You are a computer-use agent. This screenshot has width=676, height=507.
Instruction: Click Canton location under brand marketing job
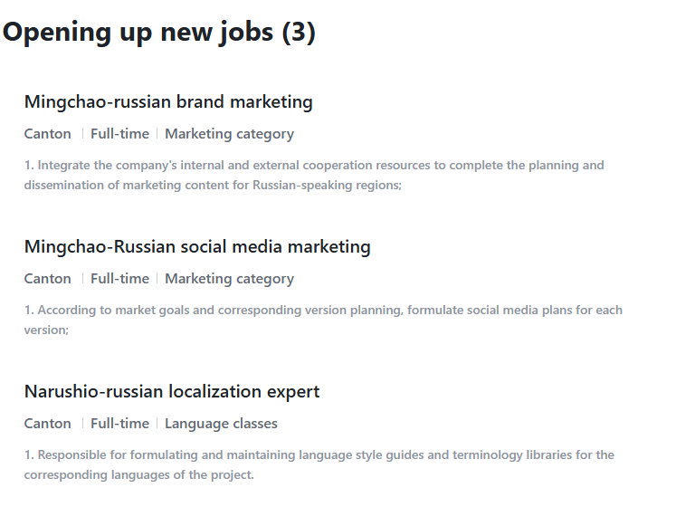point(47,134)
